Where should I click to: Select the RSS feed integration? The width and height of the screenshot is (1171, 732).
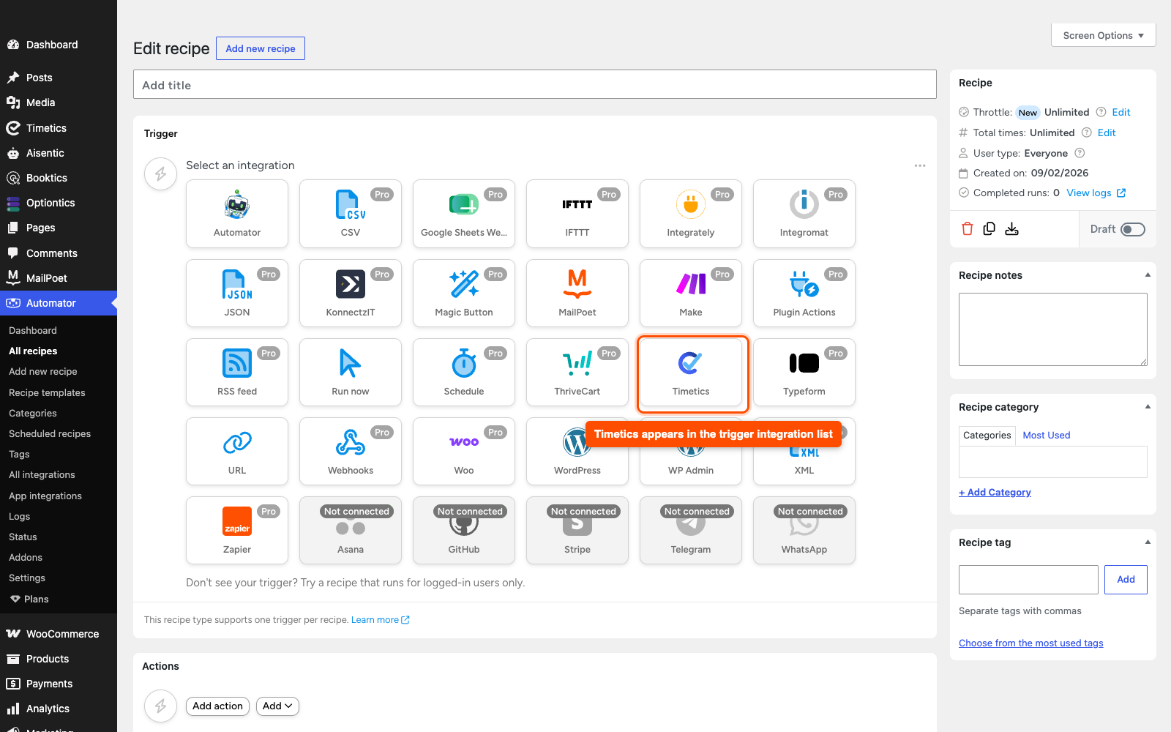237,372
